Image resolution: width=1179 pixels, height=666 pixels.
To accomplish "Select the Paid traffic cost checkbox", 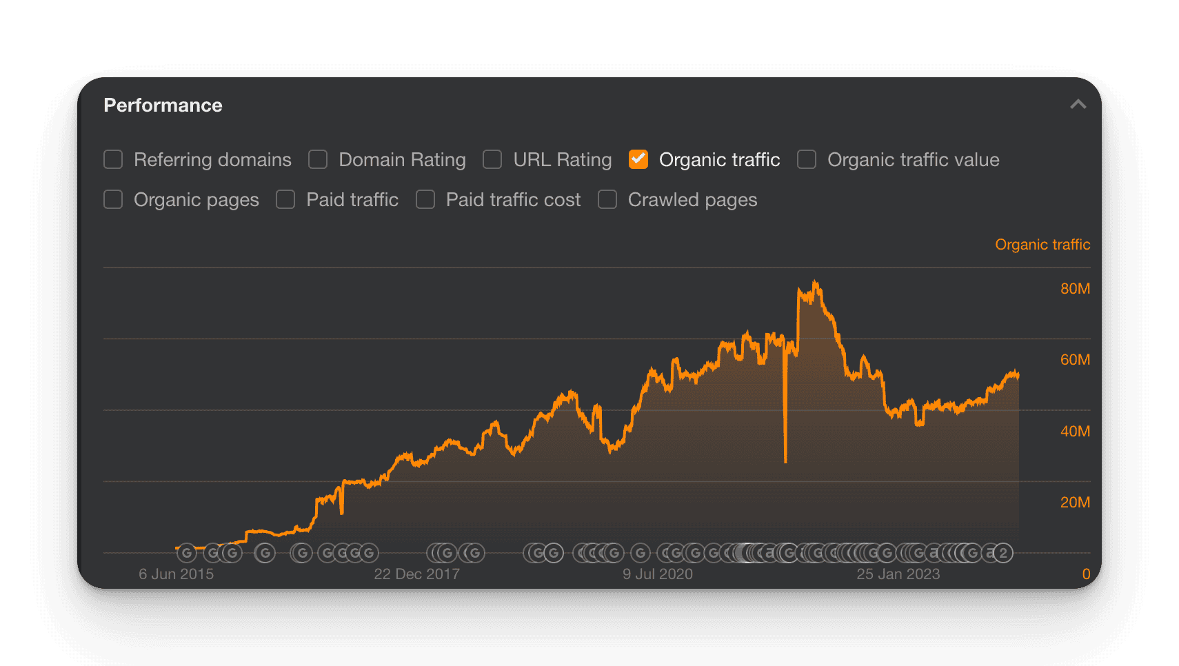I will coord(425,200).
